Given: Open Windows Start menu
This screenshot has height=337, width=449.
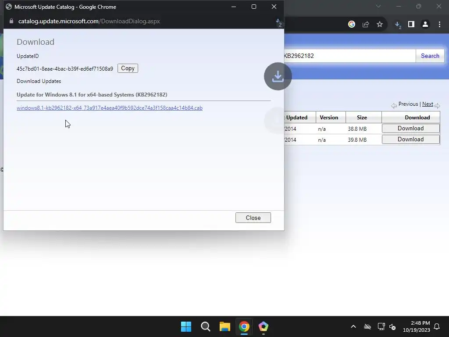Looking at the screenshot, I should coord(186,326).
